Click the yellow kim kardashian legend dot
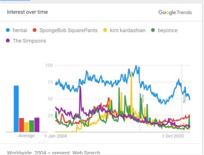Screen dimensions: 204x155 point(105,30)
